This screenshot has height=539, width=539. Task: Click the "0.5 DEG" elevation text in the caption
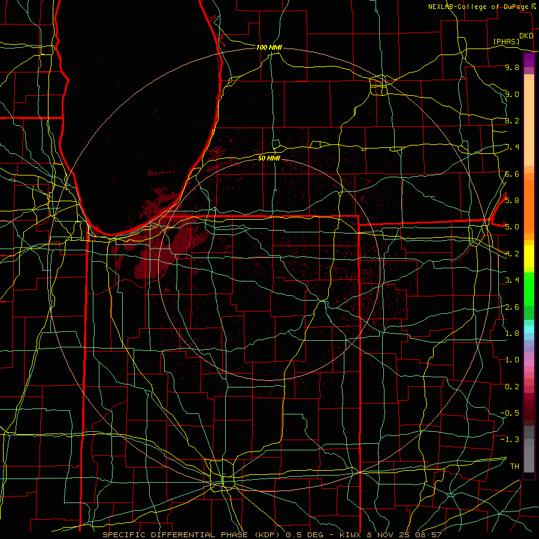[x=304, y=535]
